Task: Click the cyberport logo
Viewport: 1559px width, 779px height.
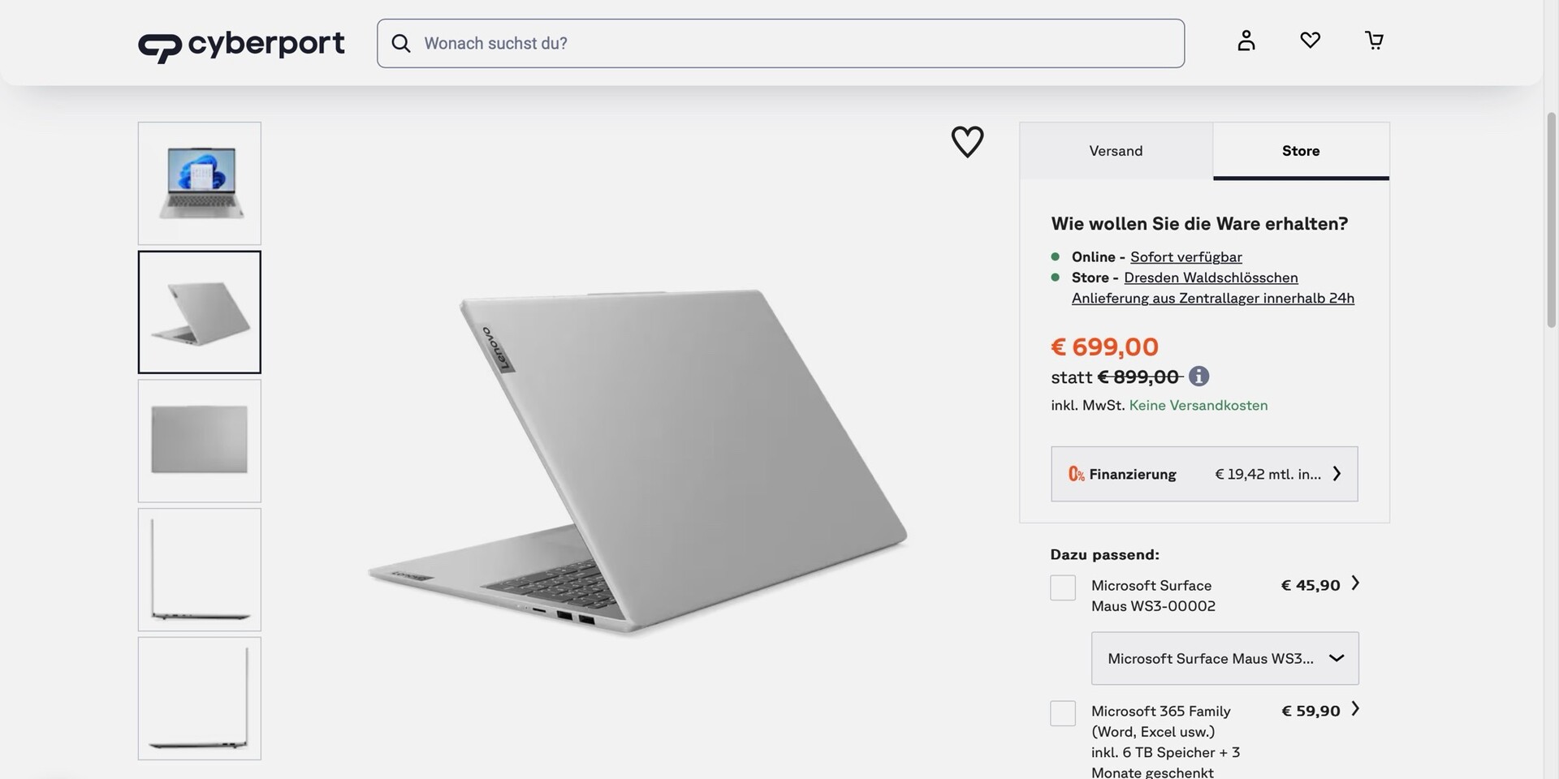Action: (241, 45)
